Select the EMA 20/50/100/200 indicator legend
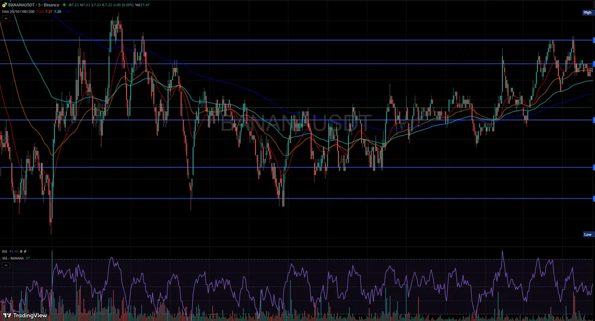 [x=18, y=12]
